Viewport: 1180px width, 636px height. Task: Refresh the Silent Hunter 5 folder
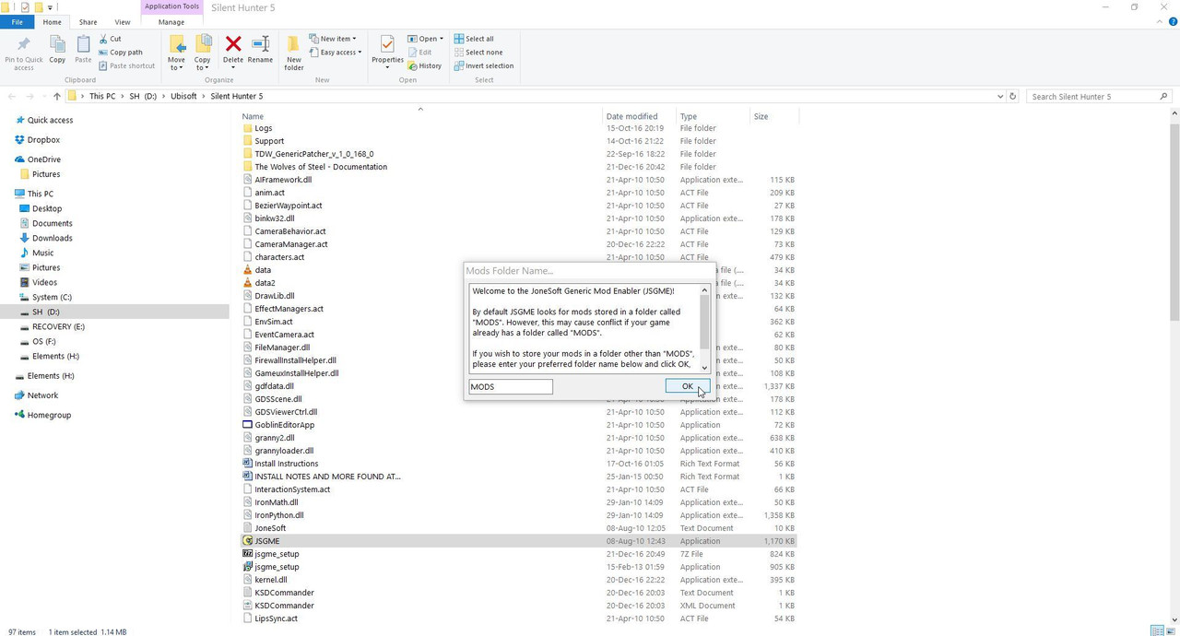(1013, 96)
